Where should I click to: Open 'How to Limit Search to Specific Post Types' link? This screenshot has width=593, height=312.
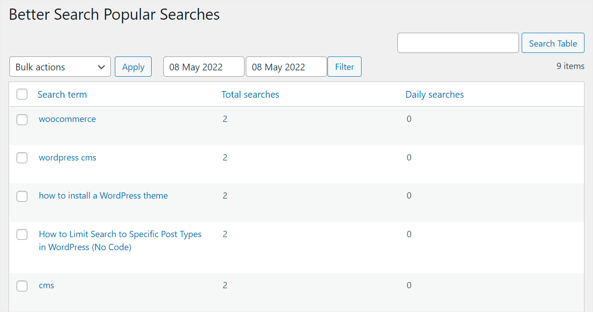pos(120,240)
